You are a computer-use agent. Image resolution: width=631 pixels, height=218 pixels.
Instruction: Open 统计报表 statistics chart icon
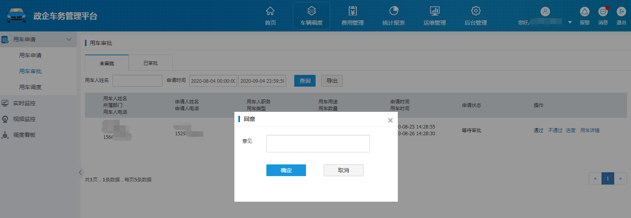tap(393, 11)
